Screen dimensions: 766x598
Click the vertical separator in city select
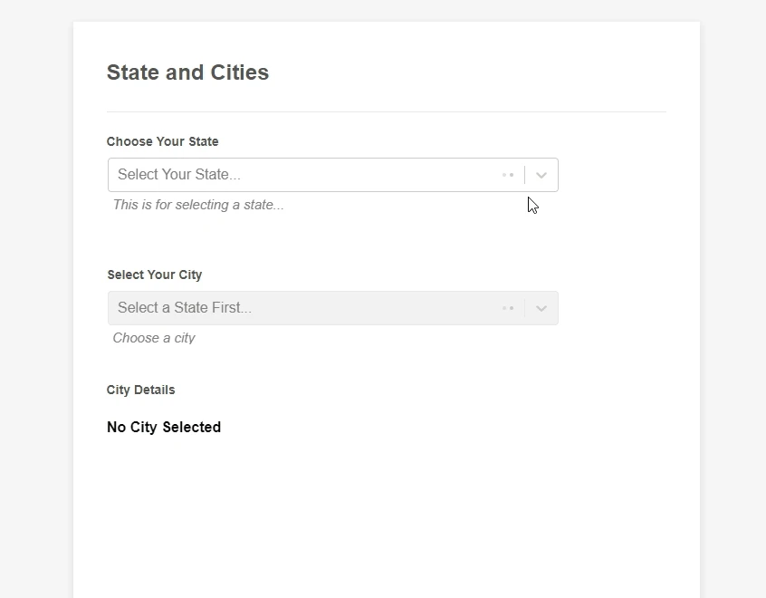pyautogui.click(x=524, y=308)
